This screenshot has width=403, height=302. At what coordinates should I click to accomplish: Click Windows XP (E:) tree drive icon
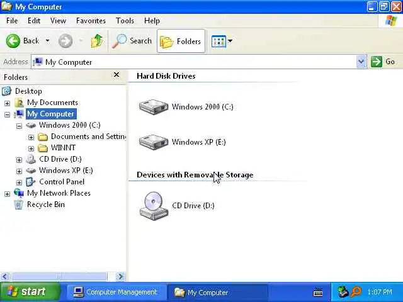click(x=31, y=171)
